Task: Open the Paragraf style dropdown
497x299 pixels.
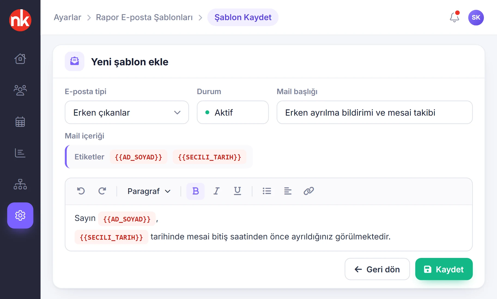Action: click(x=149, y=191)
